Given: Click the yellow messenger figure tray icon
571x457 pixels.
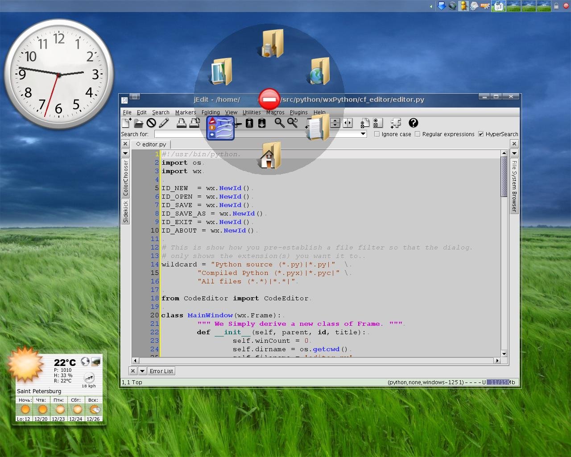Looking at the screenshot, I should coord(463,6).
